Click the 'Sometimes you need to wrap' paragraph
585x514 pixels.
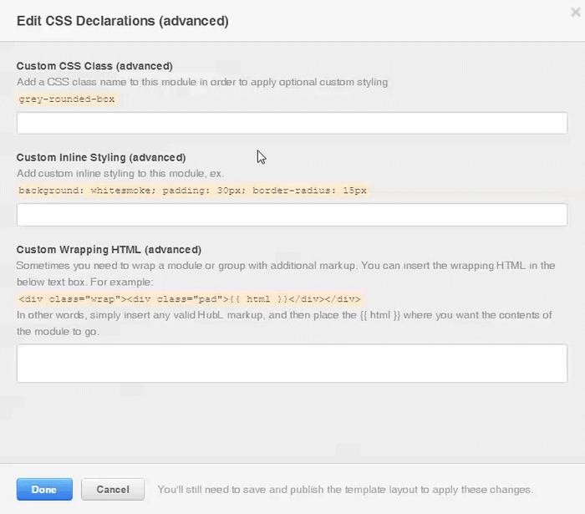pos(286,274)
